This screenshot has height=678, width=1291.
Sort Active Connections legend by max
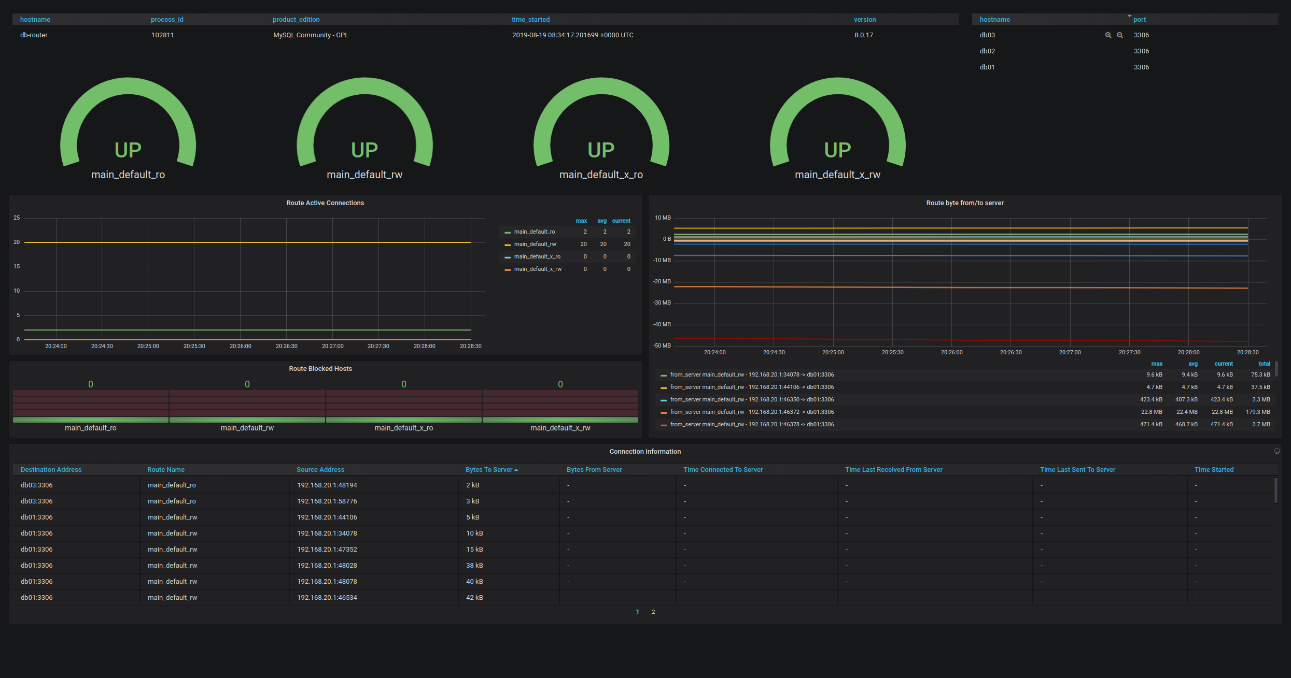pos(581,221)
